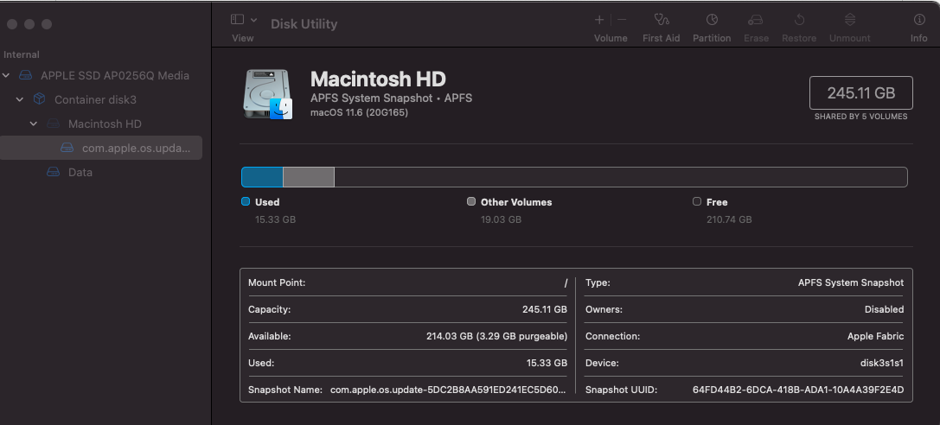This screenshot has width=940, height=425.
Task: Select the Restore toolbar icon
Action: pos(799,20)
